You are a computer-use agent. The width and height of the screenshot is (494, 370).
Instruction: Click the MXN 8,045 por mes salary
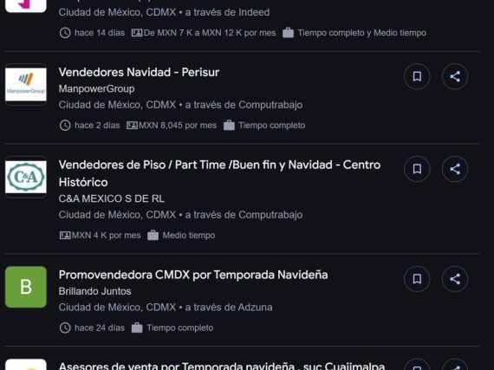[x=178, y=126]
